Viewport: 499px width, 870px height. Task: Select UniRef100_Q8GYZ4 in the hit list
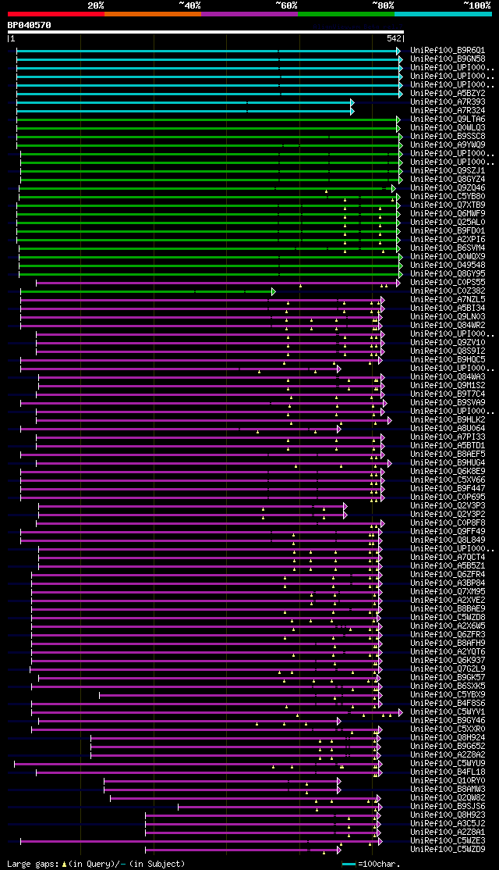click(x=448, y=179)
